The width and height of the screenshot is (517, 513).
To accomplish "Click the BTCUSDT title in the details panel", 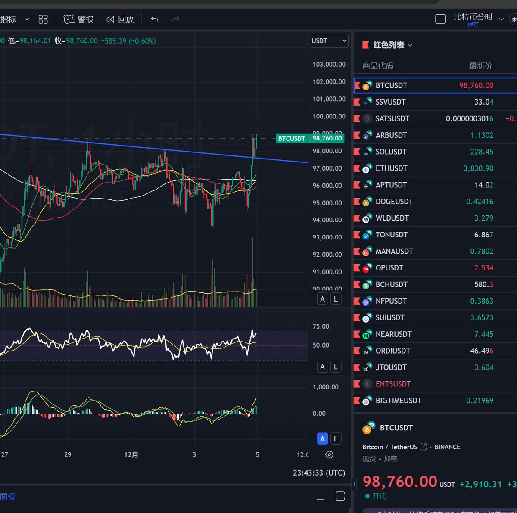I will pyautogui.click(x=396, y=428).
